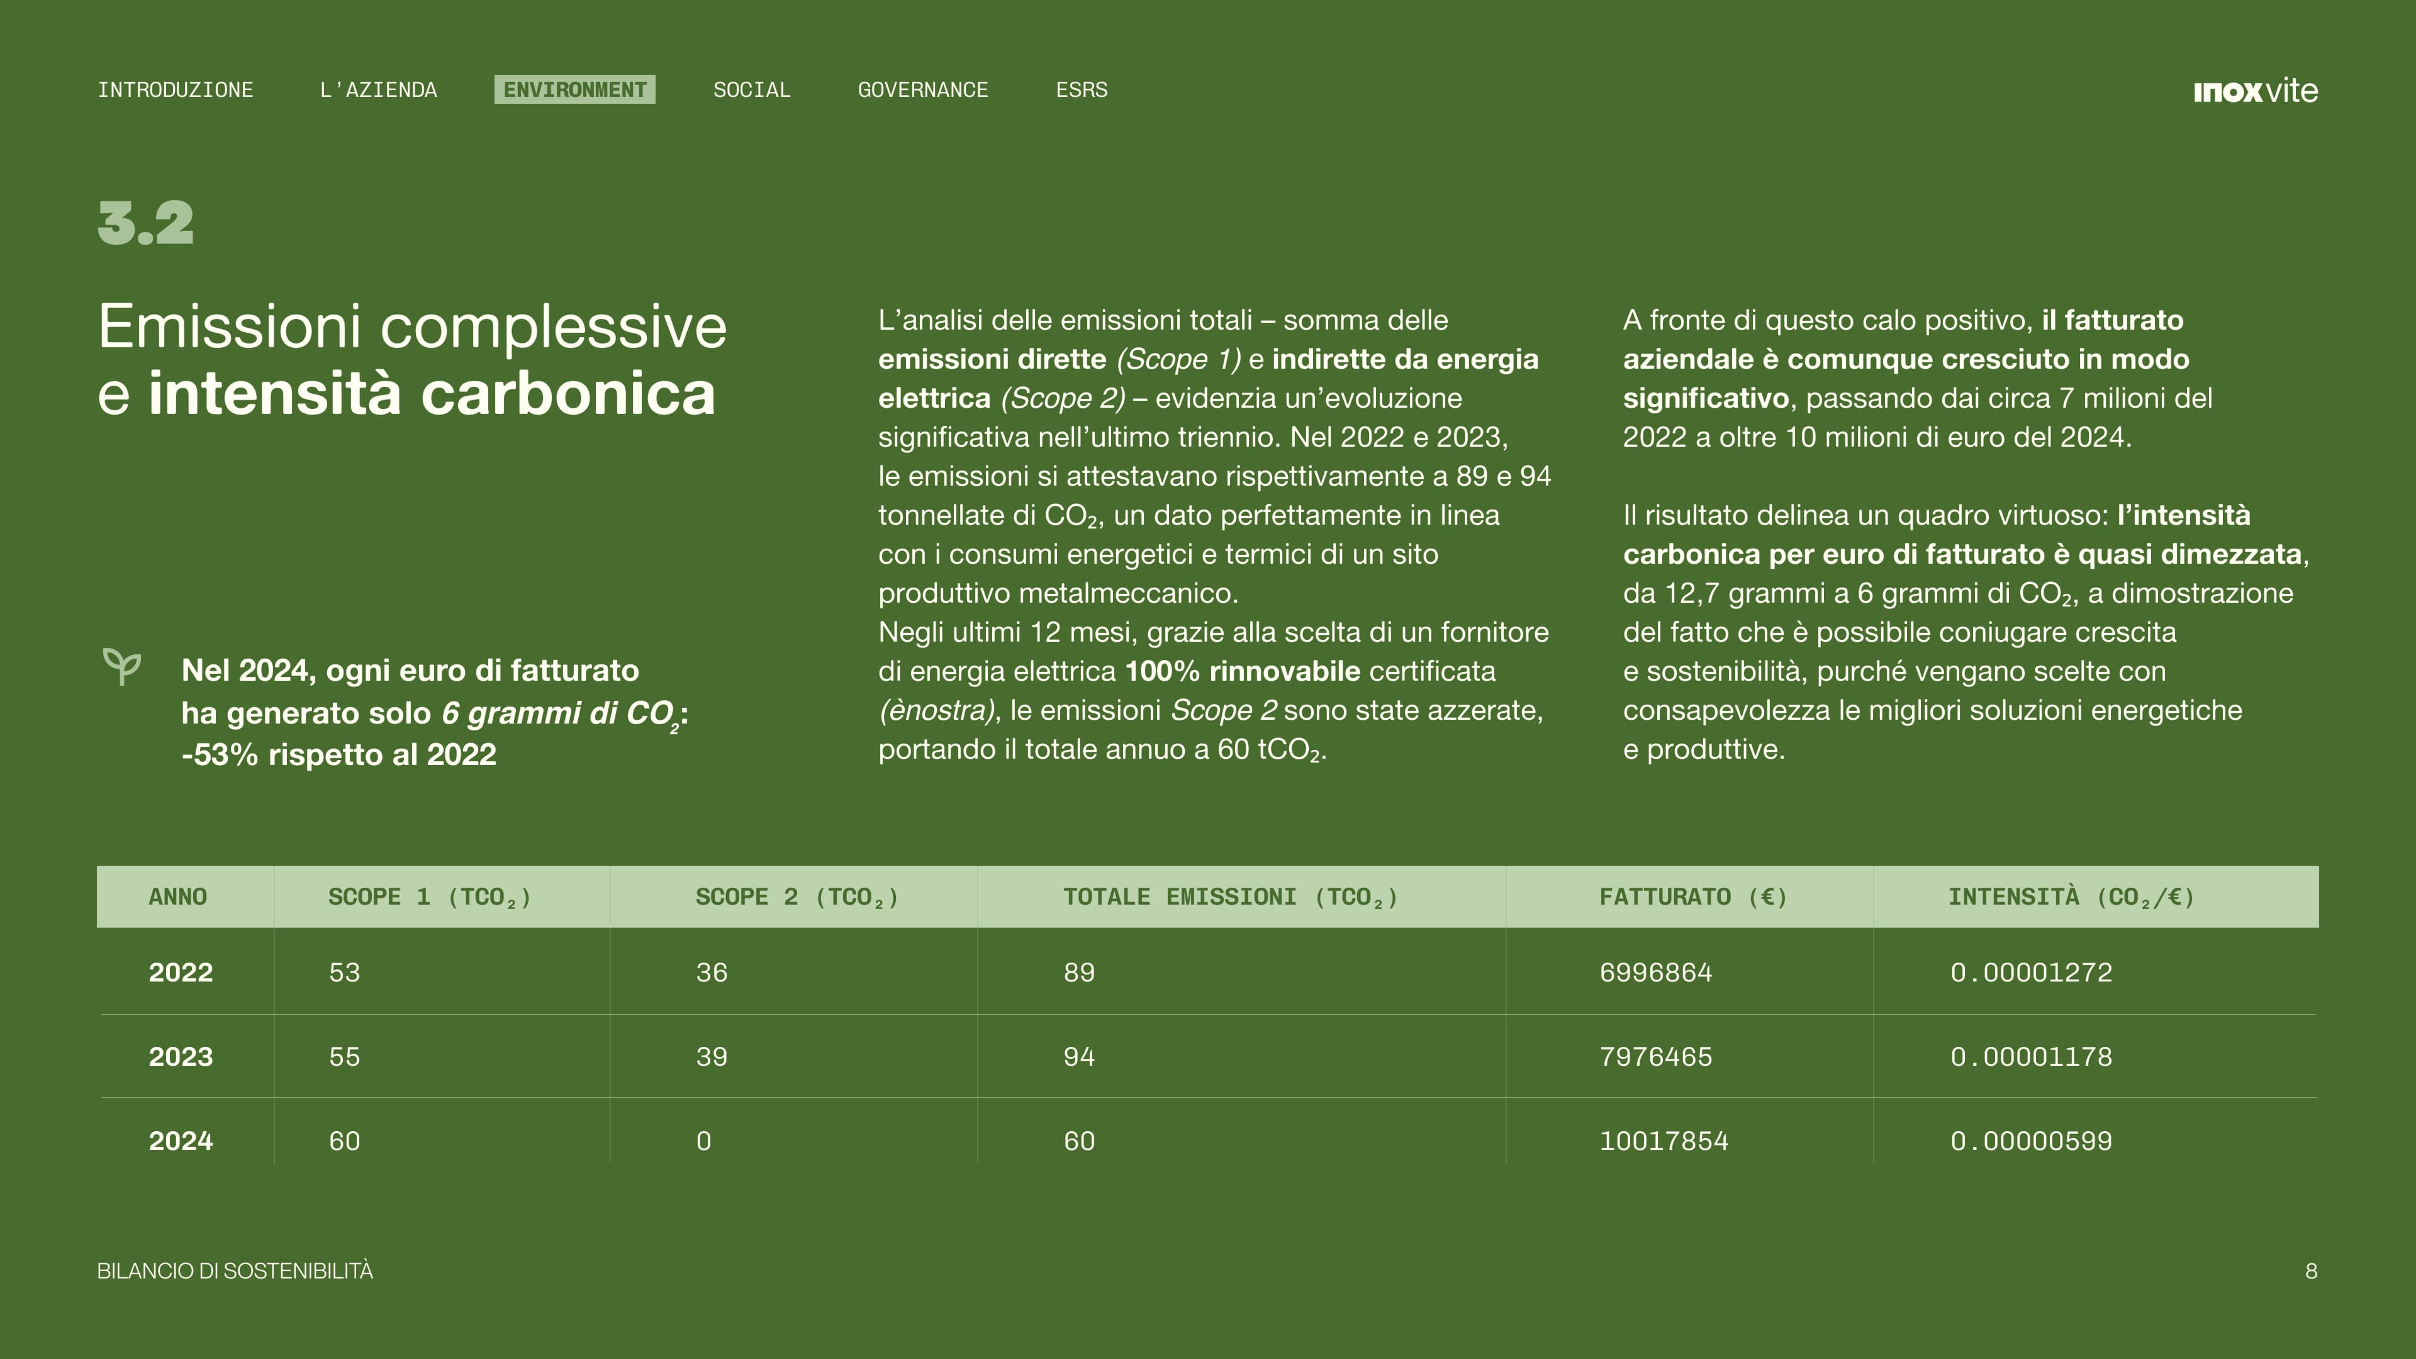The width and height of the screenshot is (2416, 1359).
Task: Click the sentence "A fronte di questo calo positivo"
Action: tap(1827, 321)
